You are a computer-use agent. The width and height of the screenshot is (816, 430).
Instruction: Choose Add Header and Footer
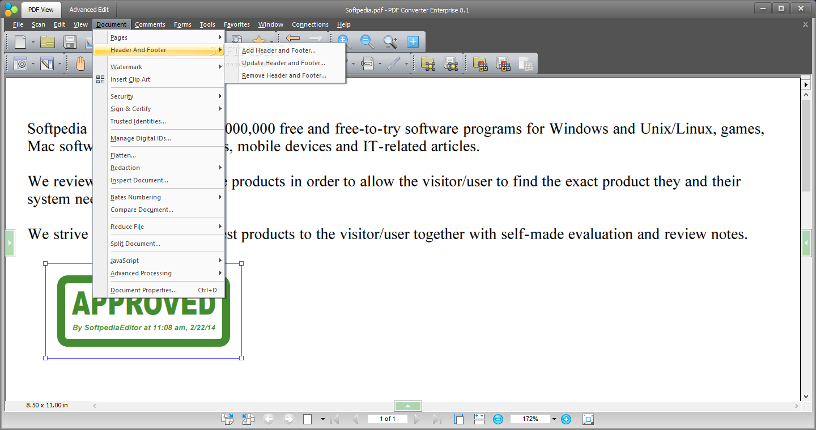[x=285, y=50]
